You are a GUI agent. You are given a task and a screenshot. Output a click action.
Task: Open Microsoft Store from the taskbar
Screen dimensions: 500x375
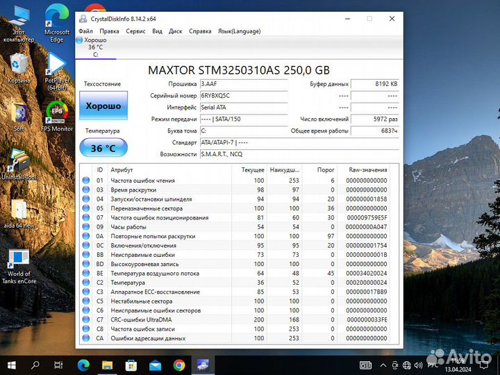pos(131,365)
